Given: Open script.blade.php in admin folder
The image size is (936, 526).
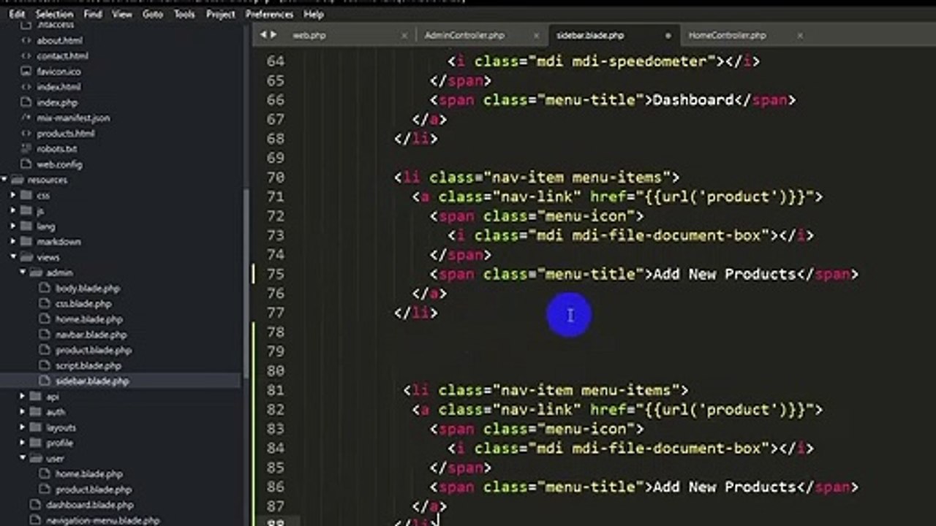Looking at the screenshot, I should (x=88, y=365).
